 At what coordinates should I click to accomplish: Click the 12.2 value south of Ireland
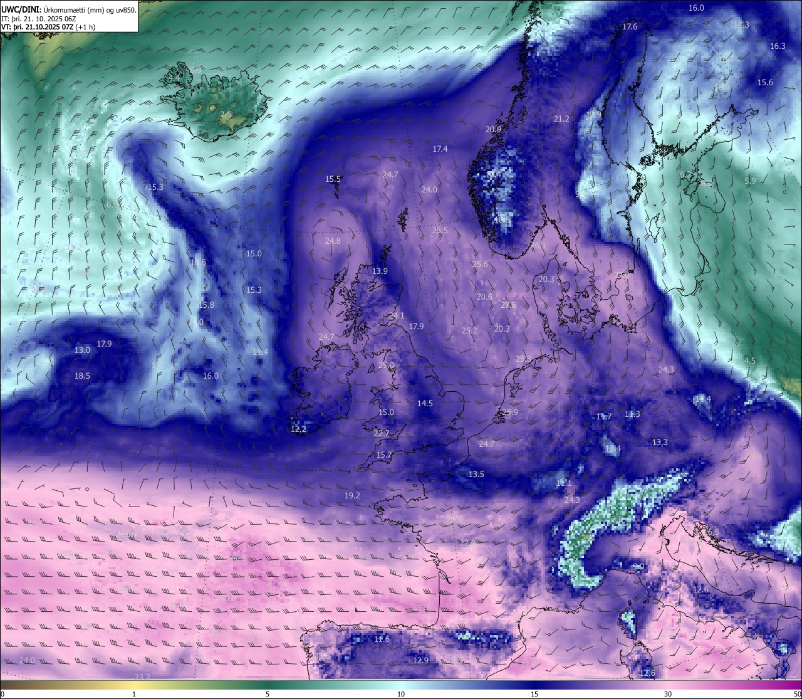coord(298,429)
